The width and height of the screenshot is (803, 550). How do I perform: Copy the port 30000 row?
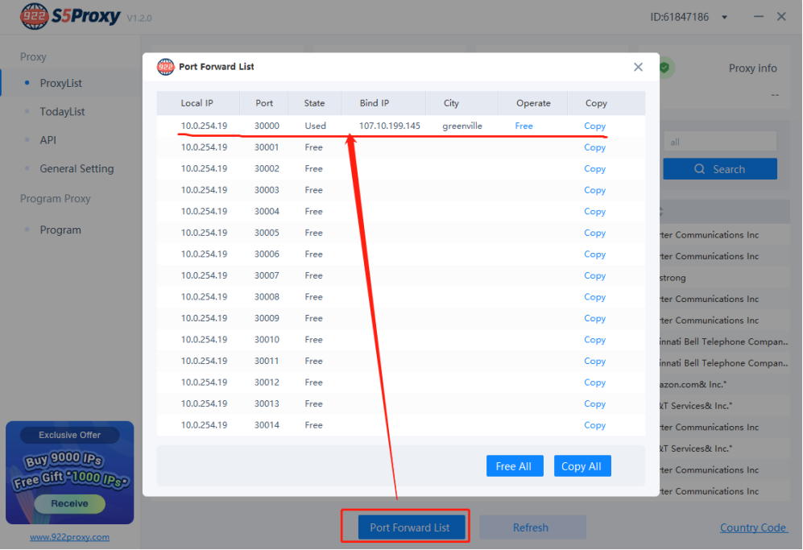click(x=595, y=126)
